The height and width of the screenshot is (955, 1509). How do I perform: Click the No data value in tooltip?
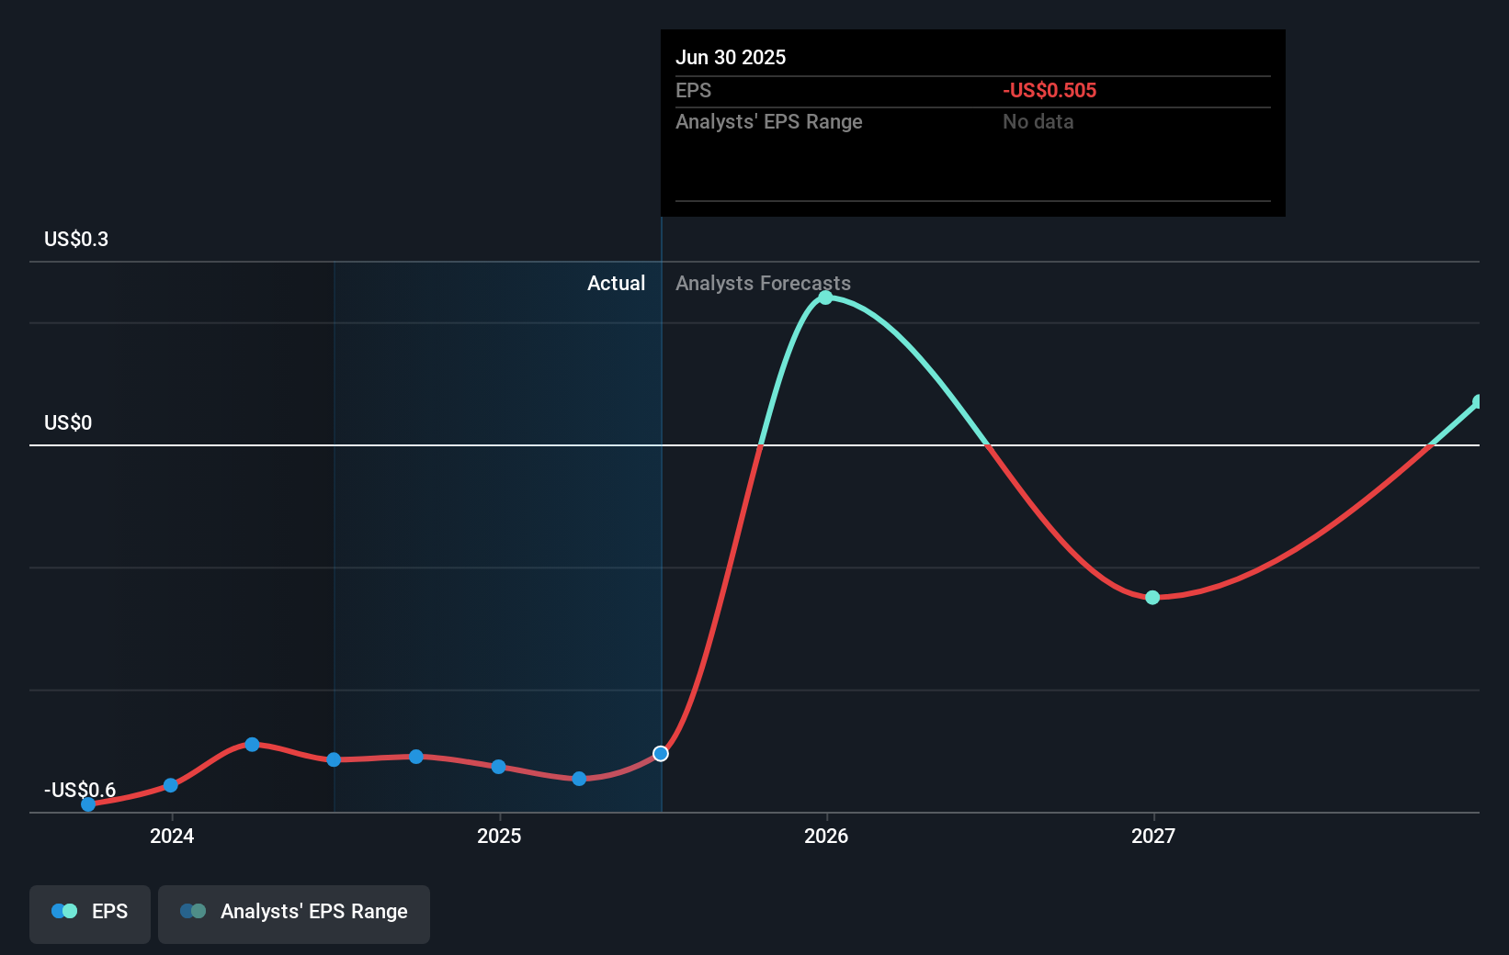[x=1038, y=122]
